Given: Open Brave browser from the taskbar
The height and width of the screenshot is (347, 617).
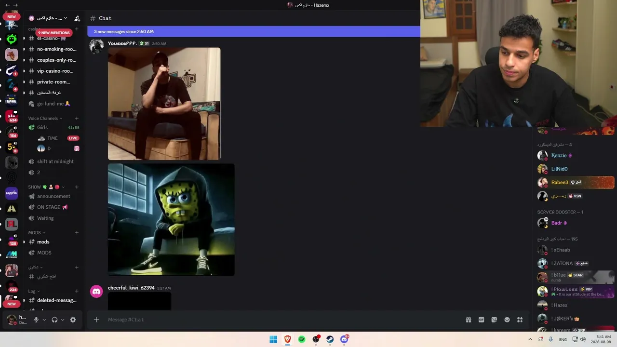Looking at the screenshot, I should [x=288, y=339].
